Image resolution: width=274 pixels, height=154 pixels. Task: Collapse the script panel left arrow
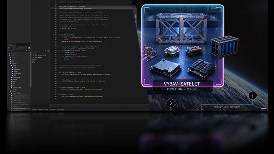tap(51, 106)
